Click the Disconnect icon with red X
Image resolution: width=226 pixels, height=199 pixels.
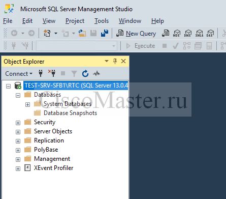tap(52, 73)
